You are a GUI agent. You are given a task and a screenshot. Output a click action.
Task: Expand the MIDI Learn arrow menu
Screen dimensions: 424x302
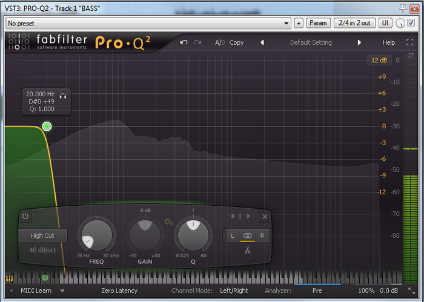(62, 291)
